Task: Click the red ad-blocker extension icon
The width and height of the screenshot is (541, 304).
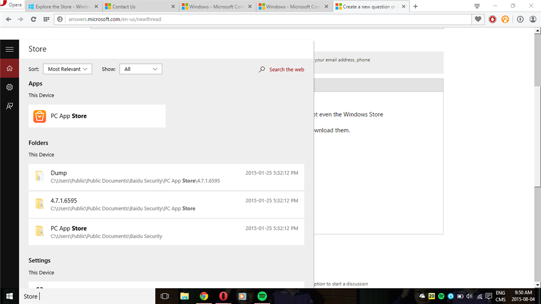Action: [492, 20]
